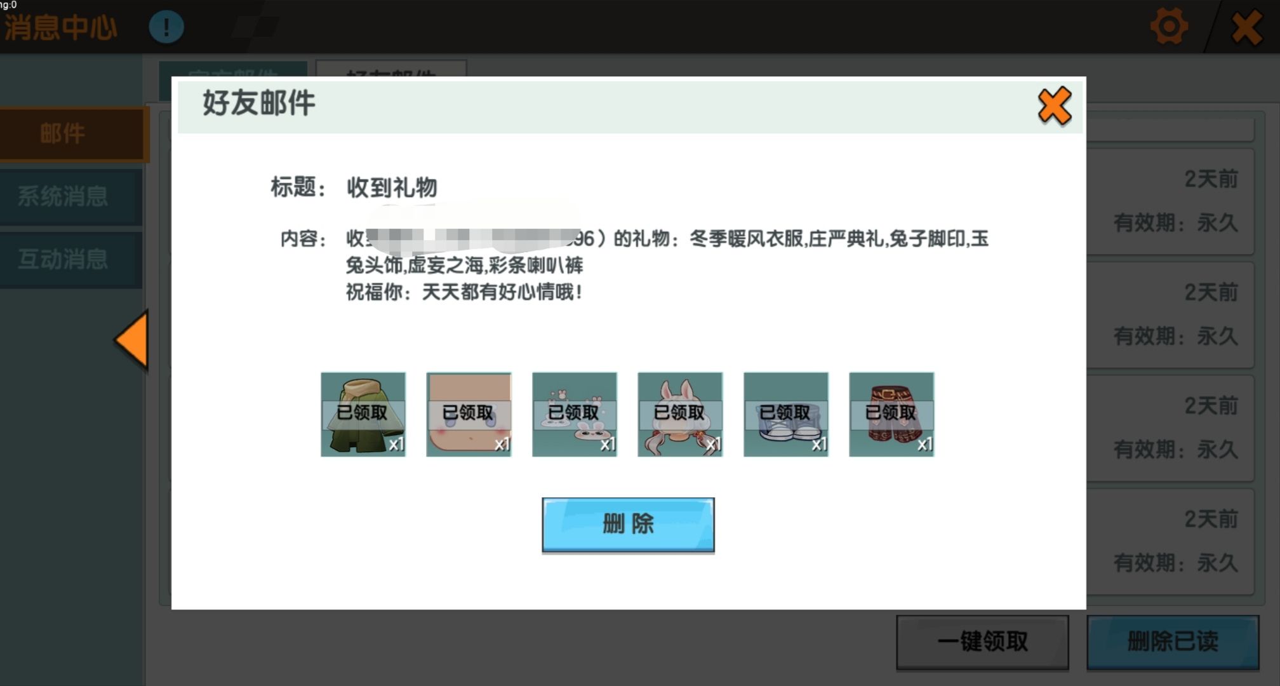Click the rabbit footprint item icon
This screenshot has width=1280, height=686.
tap(574, 414)
